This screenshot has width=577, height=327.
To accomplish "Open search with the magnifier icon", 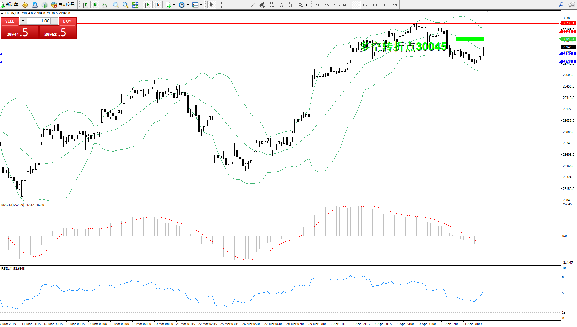I will pyautogui.click(x=561, y=5).
